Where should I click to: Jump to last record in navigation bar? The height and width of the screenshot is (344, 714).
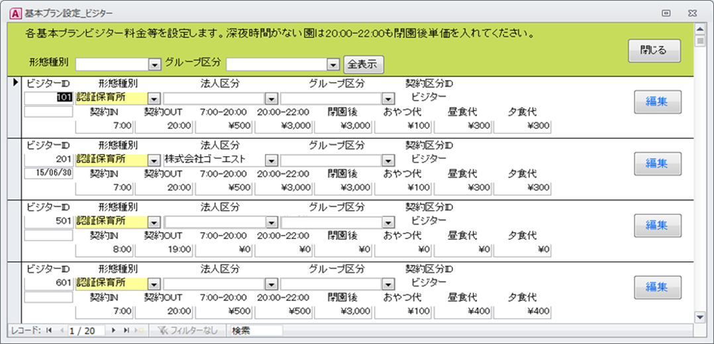(126, 330)
